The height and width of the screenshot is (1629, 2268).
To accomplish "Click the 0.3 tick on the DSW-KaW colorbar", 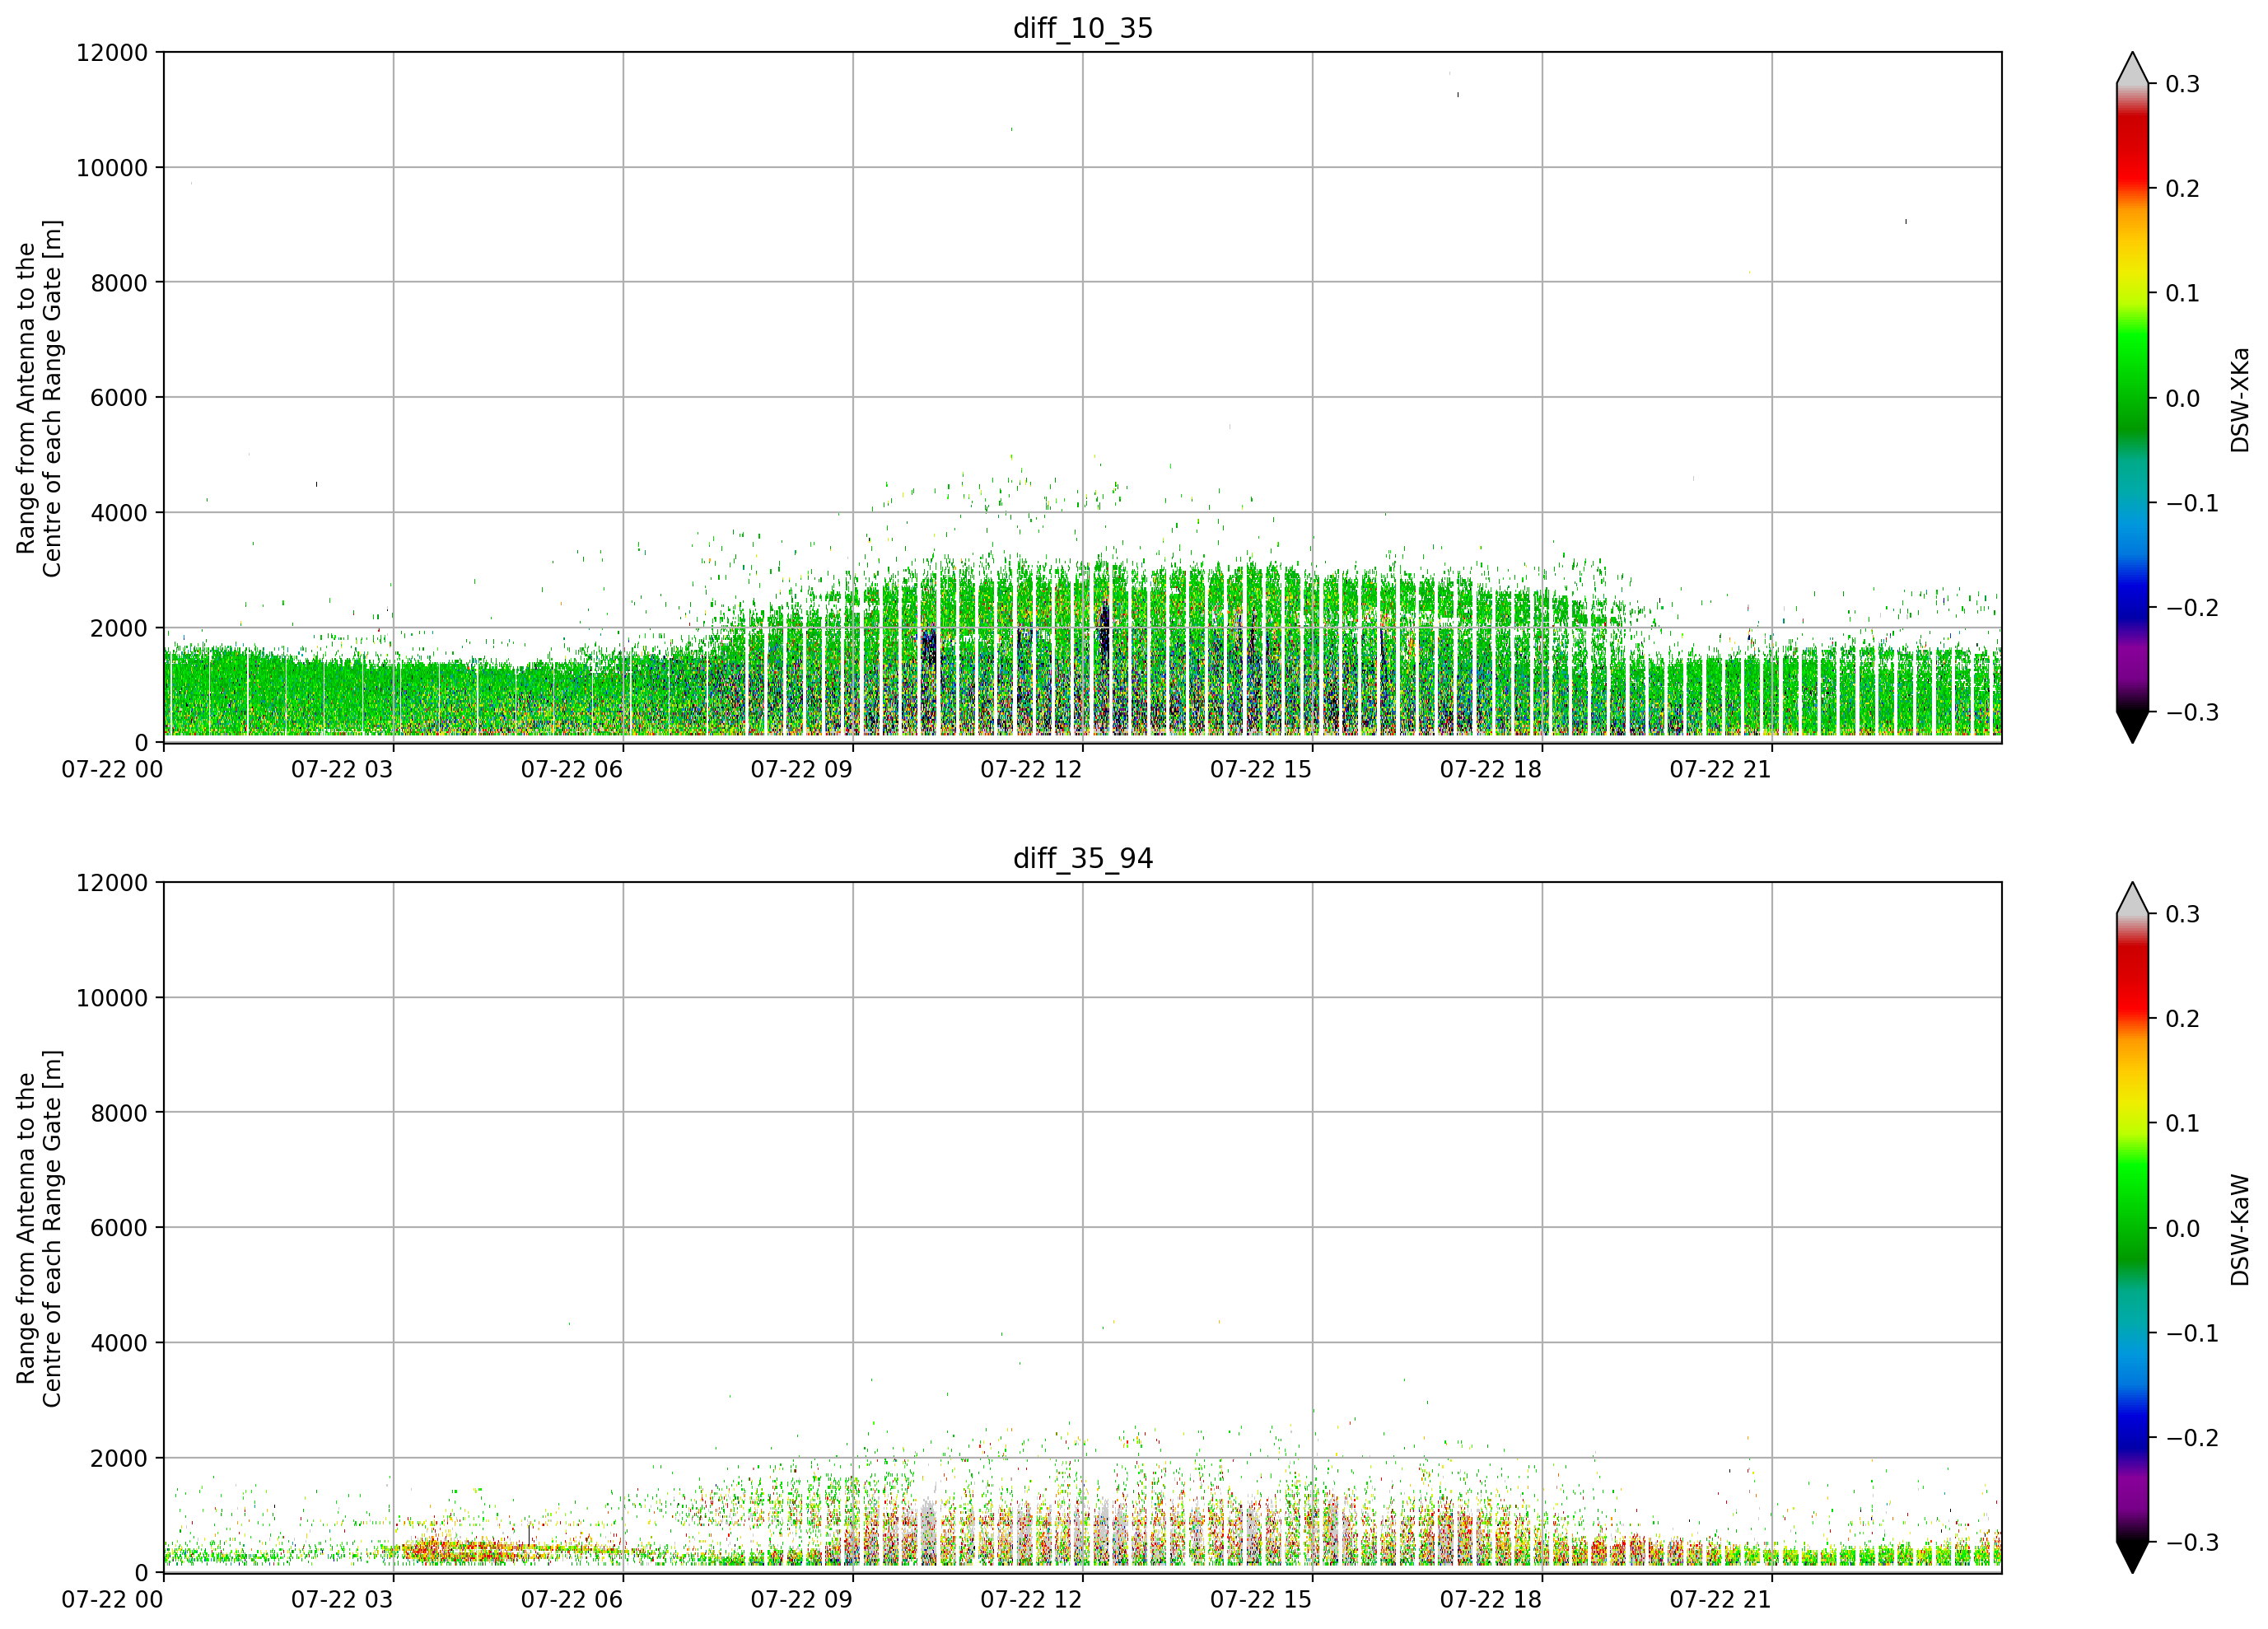I will click(x=2183, y=914).
